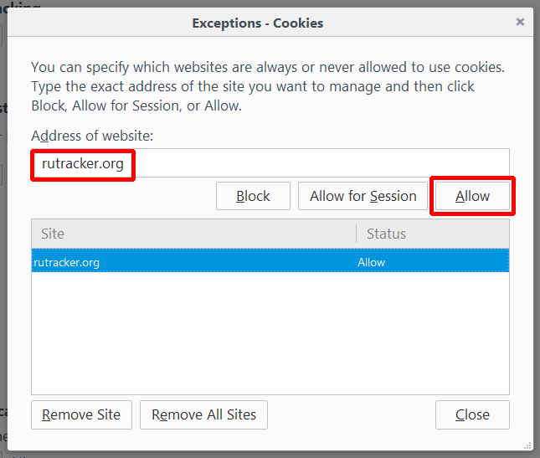Sort the list by the Site column header
The height and width of the screenshot is (458, 540).
click(193, 234)
